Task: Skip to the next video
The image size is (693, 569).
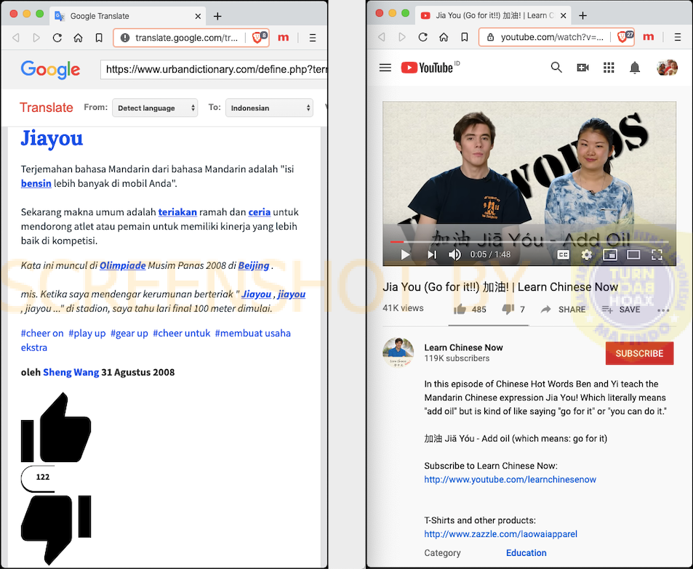Action: coord(432,255)
